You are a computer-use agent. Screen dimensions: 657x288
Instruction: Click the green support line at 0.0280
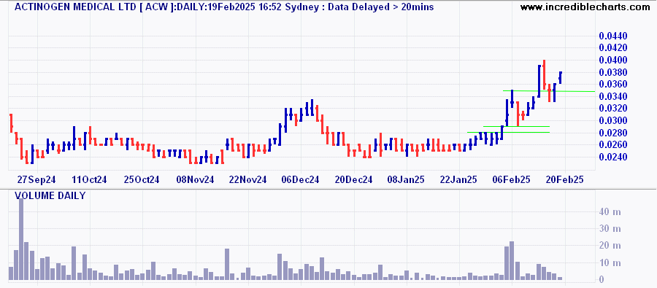point(508,132)
